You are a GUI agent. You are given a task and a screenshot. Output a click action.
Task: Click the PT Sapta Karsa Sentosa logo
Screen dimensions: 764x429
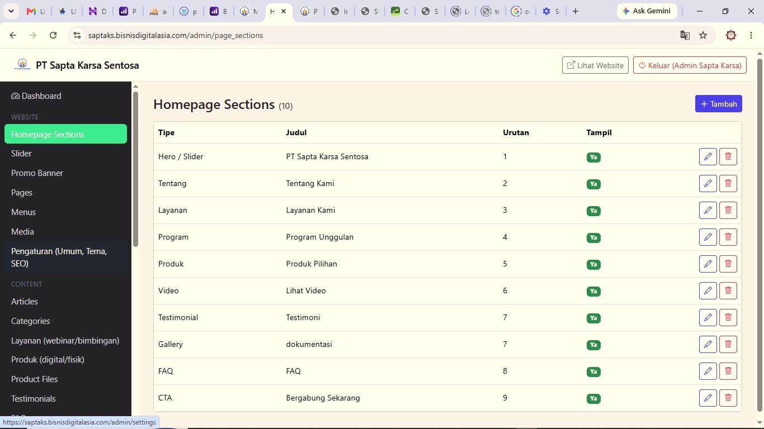click(22, 65)
